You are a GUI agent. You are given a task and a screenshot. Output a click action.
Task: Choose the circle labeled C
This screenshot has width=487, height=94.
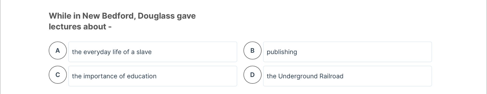click(58, 75)
